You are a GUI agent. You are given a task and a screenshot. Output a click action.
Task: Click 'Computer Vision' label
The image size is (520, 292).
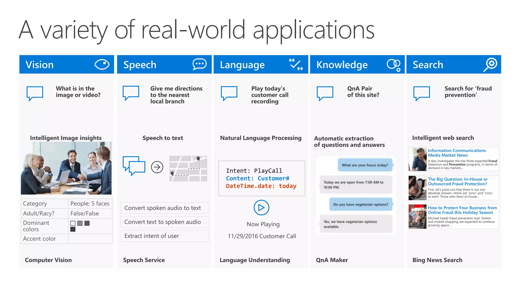click(48, 260)
